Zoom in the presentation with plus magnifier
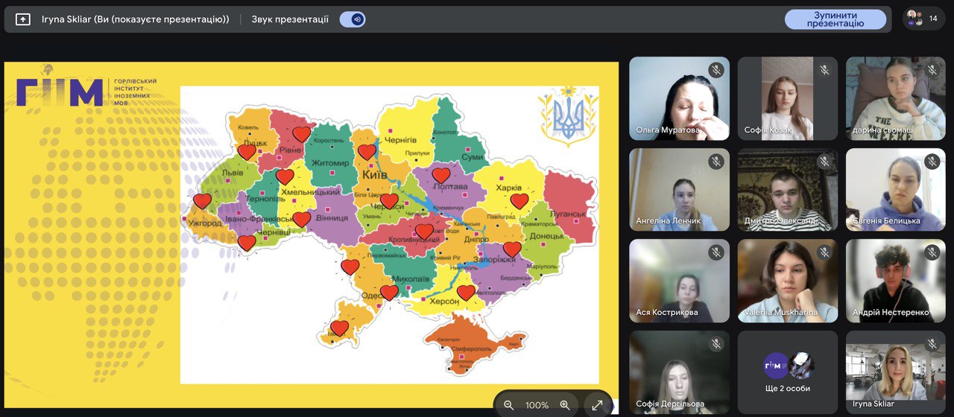Screen dimensions: 954x417 565,405
